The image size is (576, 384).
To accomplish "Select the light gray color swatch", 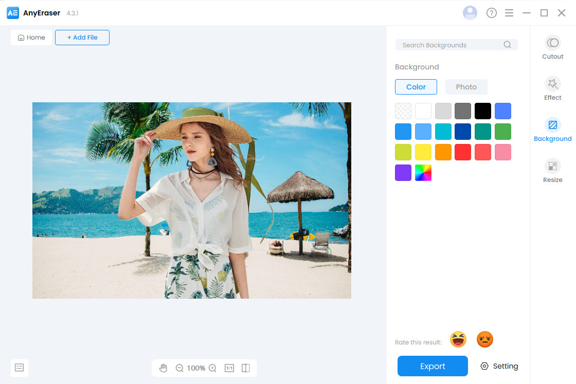I will [x=443, y=111].
